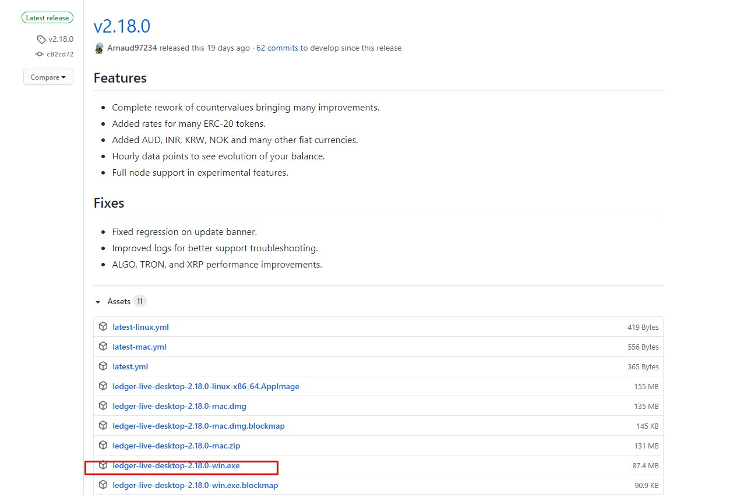Click "released this 19 days ago" text
730x495 pixels.
tap(204, 48)
